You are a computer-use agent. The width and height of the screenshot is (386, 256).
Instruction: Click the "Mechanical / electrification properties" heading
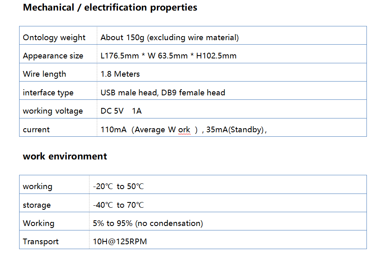tap(110, 8)
